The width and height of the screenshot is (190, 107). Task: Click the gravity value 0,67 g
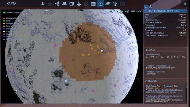pos(183,25)
